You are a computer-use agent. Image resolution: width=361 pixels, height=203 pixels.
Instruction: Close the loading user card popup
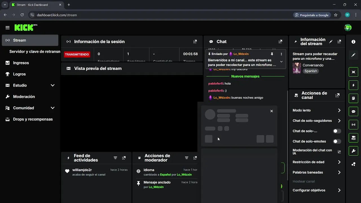point(272,111)
